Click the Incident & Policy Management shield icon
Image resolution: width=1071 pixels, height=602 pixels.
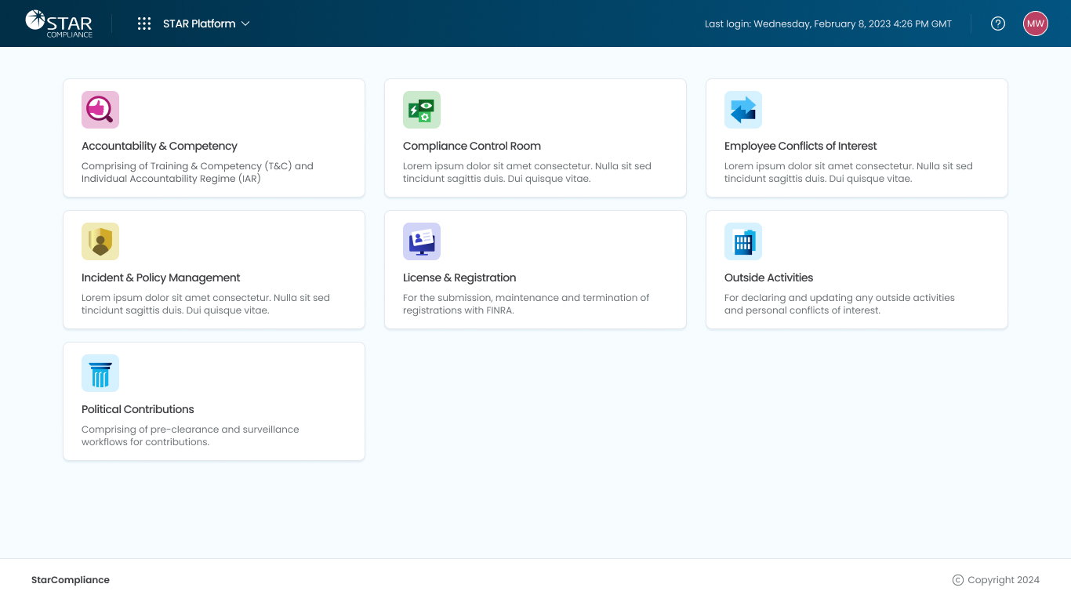[100, 241]
